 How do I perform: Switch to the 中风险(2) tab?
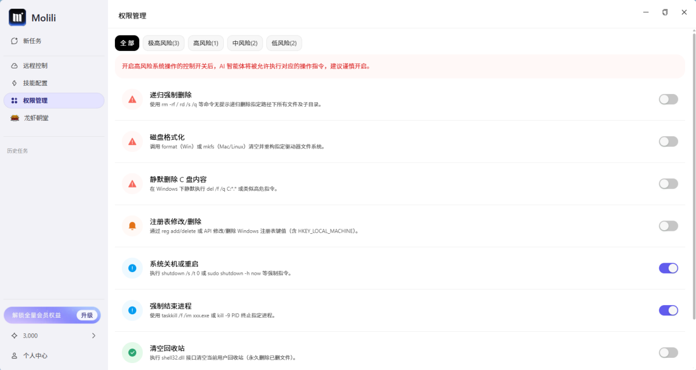coord(245,43)
